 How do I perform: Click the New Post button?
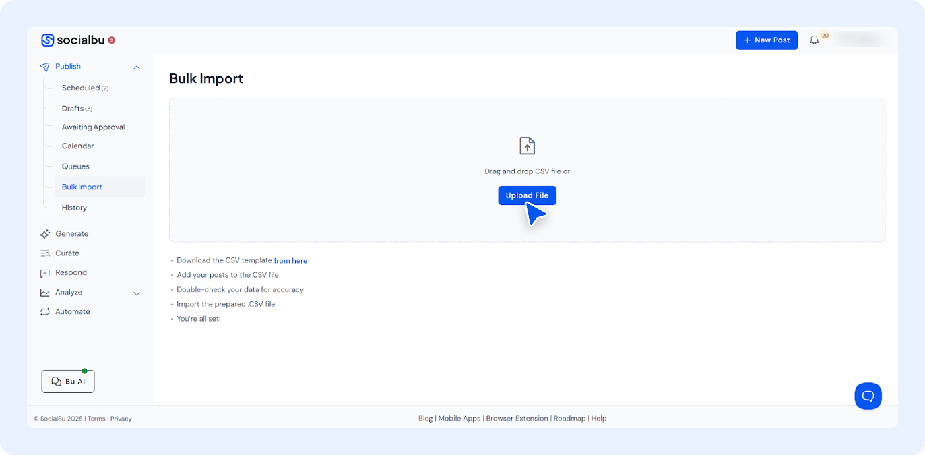point(767,40)
